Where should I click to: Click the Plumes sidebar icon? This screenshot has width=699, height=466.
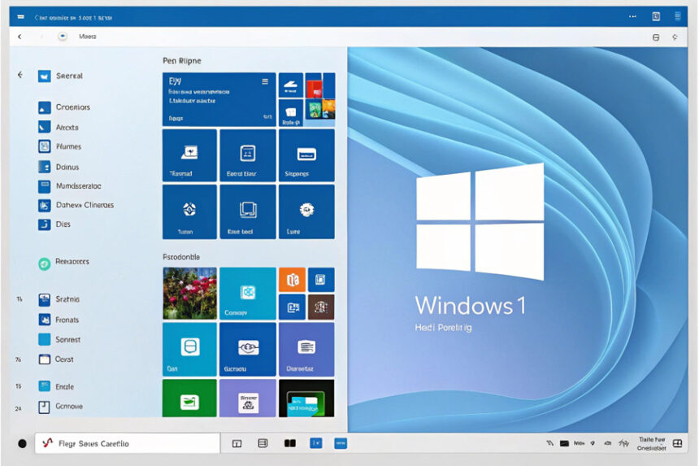click(x=44, y=146)
